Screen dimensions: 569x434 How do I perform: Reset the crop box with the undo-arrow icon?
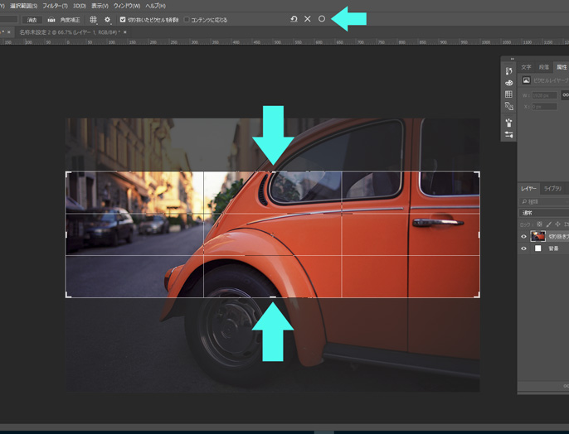coord(294,19)
